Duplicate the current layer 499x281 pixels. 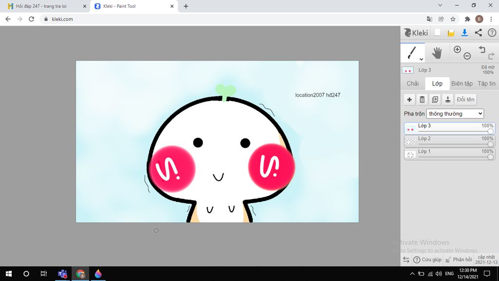point(435,100)
